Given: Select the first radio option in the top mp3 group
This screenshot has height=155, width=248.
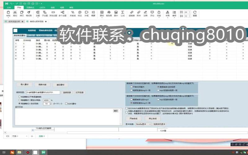Looking at the screenshot, I should tap(131, 87).
